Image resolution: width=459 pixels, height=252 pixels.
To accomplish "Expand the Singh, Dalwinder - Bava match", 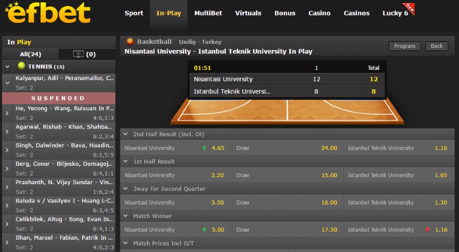I will (x=7, y=150).
